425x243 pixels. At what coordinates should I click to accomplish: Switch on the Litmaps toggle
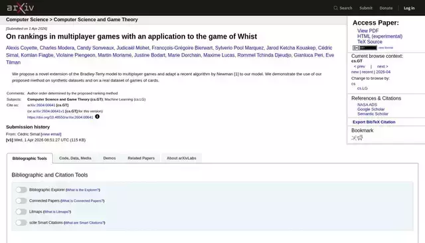(x=21, y=212)
